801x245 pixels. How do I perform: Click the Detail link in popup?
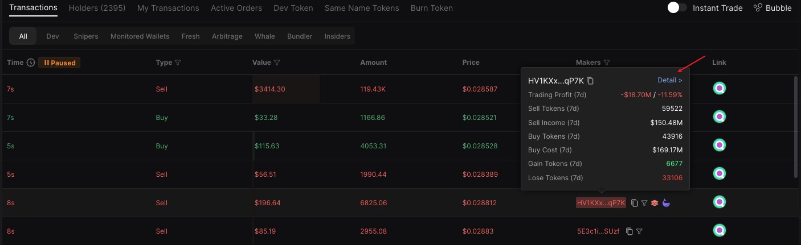coord(669,80)
